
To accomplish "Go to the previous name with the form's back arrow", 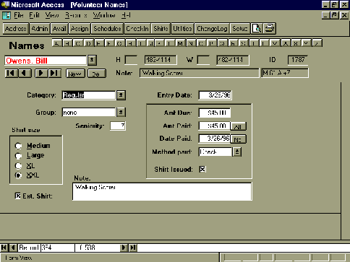I will [25, 73].
